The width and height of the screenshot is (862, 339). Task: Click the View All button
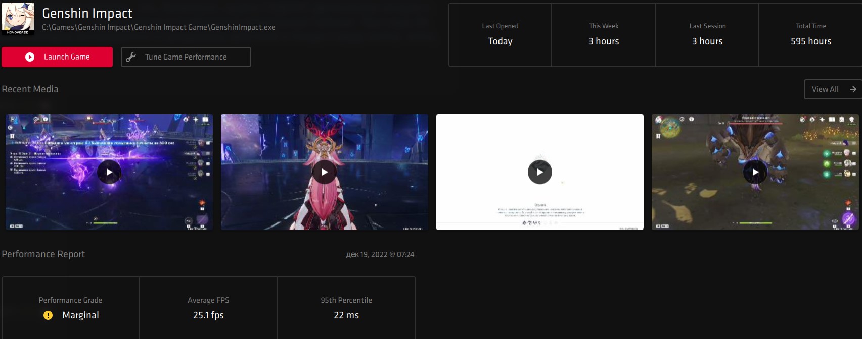(833, 89)
